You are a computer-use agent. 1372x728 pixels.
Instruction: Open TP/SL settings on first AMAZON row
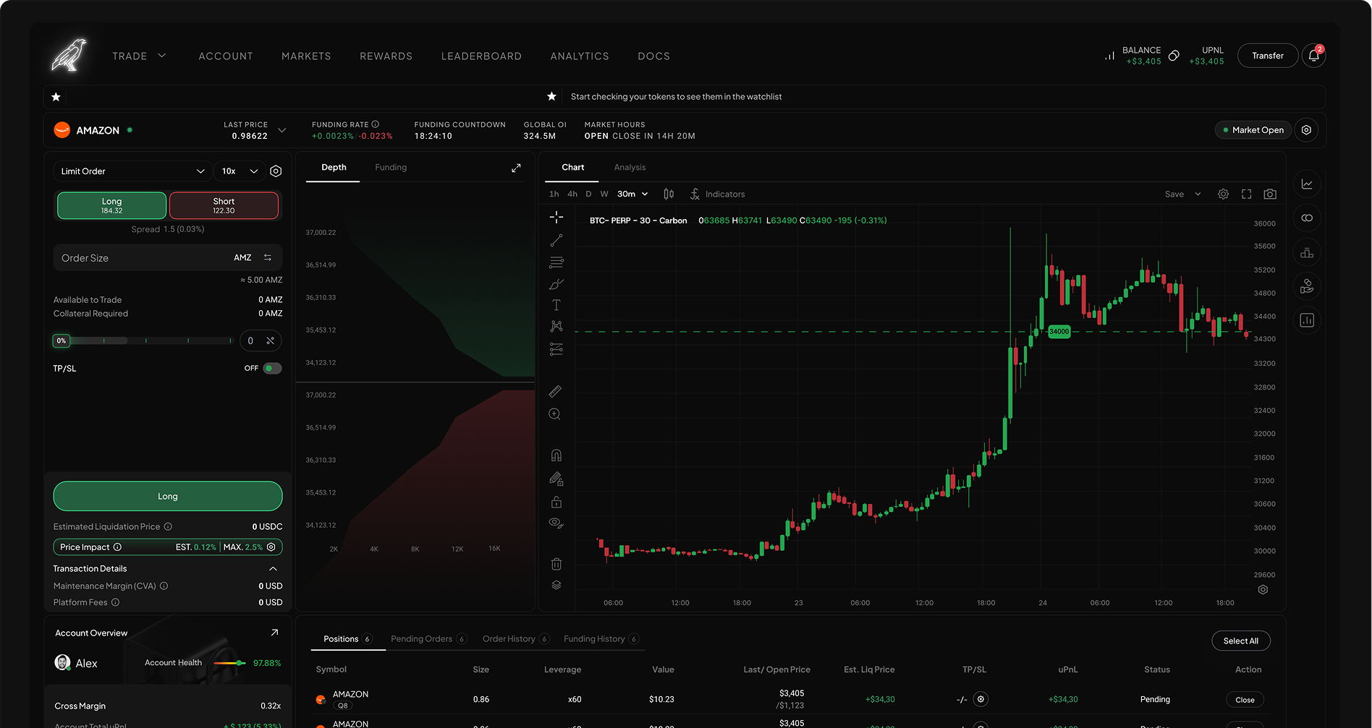coord(981,699)
